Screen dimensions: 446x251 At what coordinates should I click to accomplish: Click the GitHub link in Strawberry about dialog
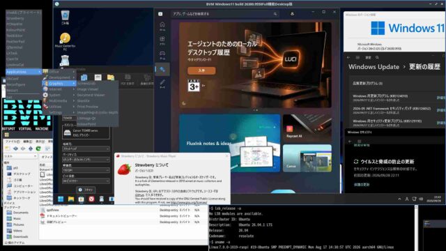point(139,195)
